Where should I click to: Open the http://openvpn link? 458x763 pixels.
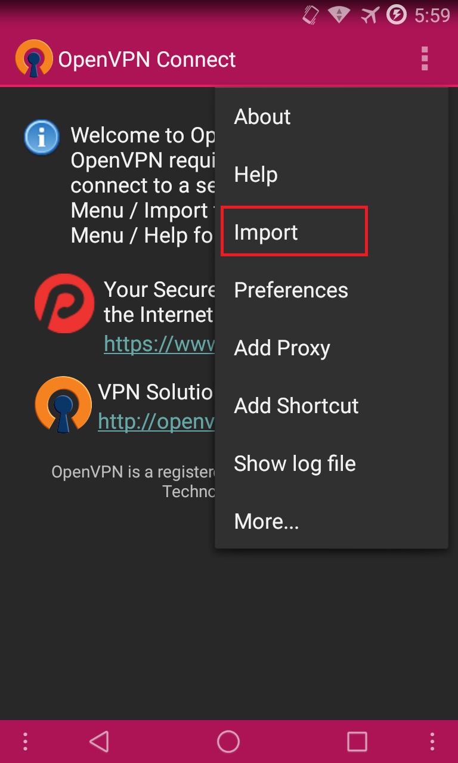click(x=156, y=421)
